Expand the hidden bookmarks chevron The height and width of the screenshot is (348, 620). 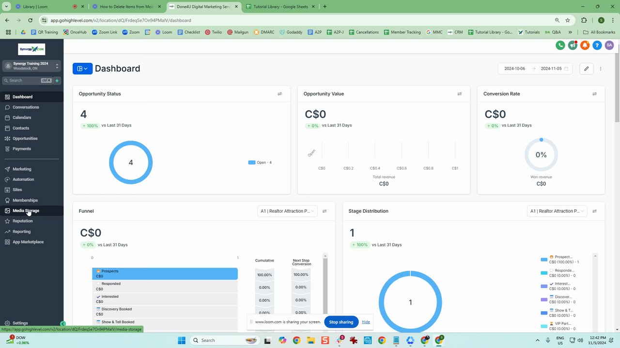coord(570,32)
